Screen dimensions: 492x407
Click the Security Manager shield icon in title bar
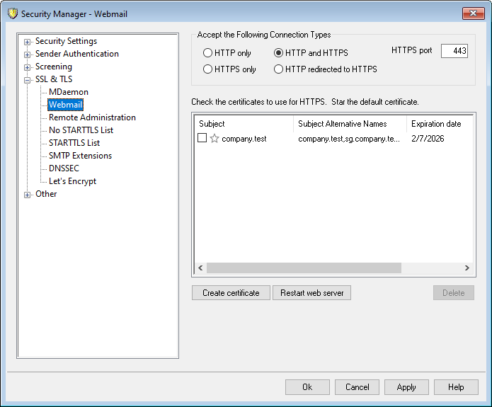[11, 13]
